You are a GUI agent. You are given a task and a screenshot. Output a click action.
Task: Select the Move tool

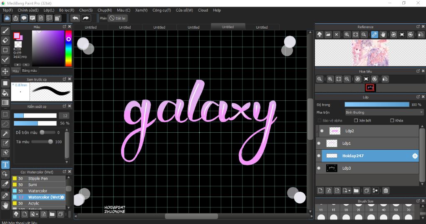tap(5, 71)
